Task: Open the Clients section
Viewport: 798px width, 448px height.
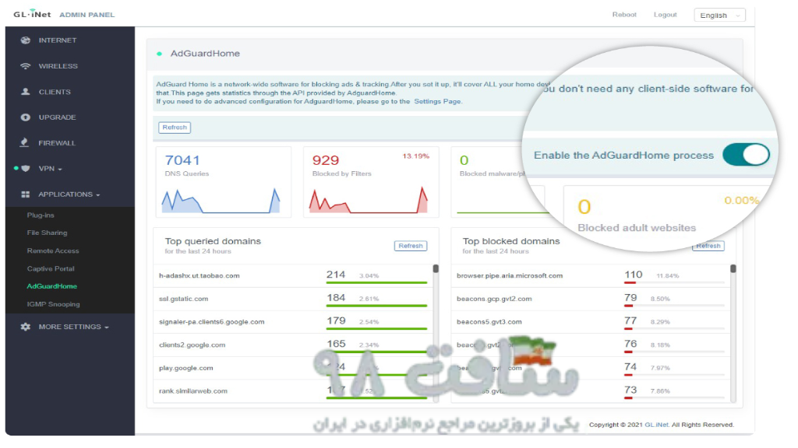Action: point(55,92)
